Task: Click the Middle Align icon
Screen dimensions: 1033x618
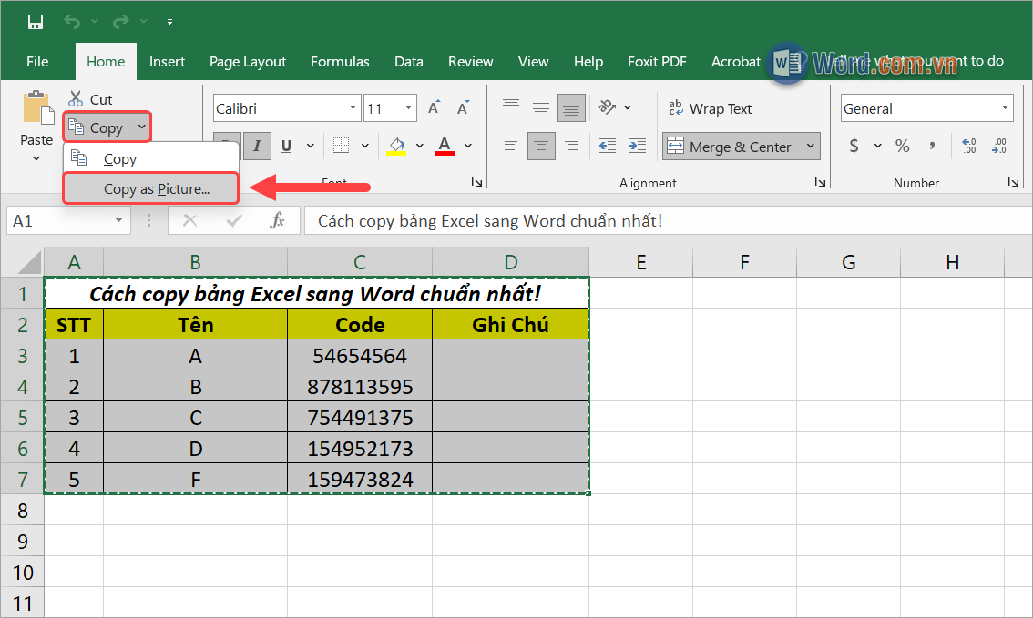Action: 541,108
